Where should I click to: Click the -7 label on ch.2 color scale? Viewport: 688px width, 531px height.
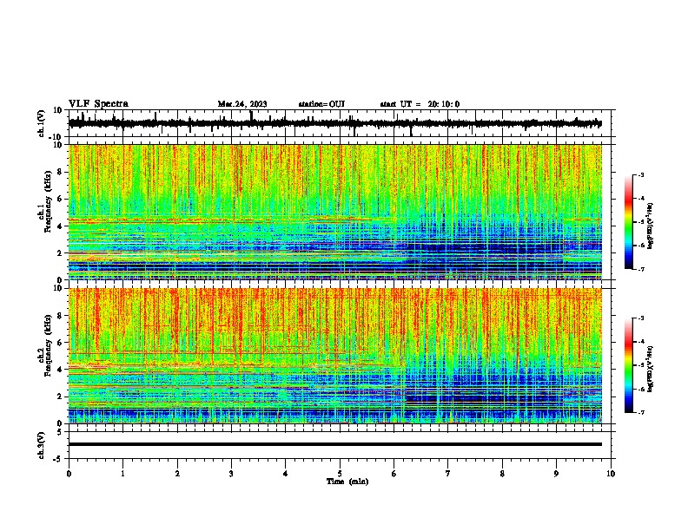pyautogui.click(x=640, y=412)
